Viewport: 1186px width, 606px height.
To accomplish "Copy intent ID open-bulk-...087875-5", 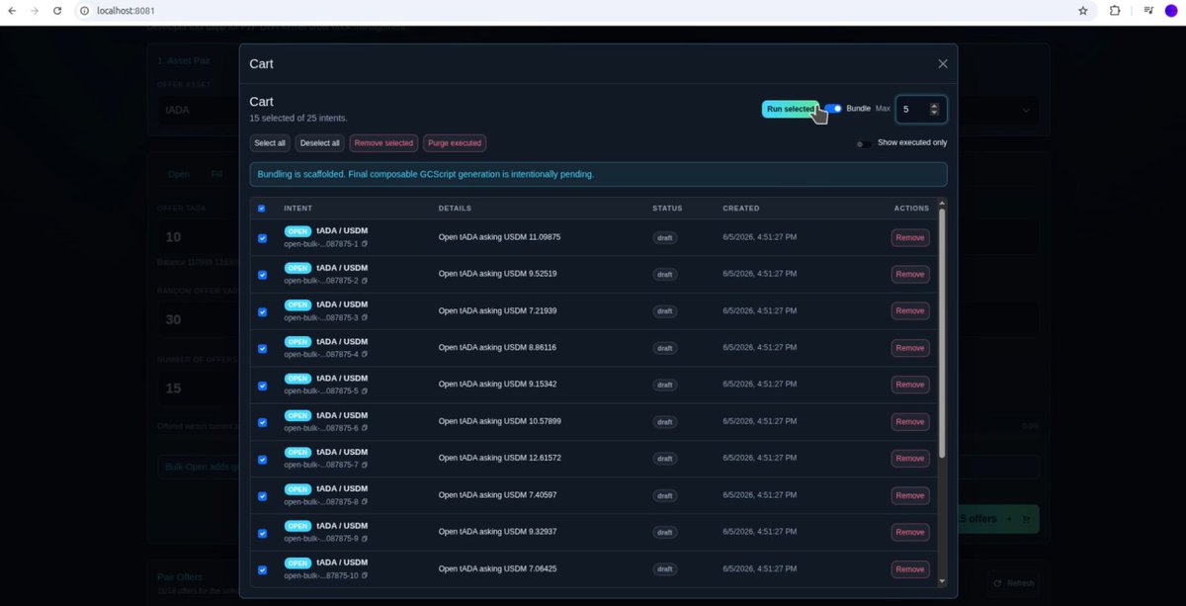I will coord(364,391).
